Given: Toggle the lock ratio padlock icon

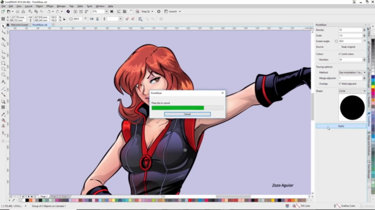Looking at the screenshot, I should point(64,19).
